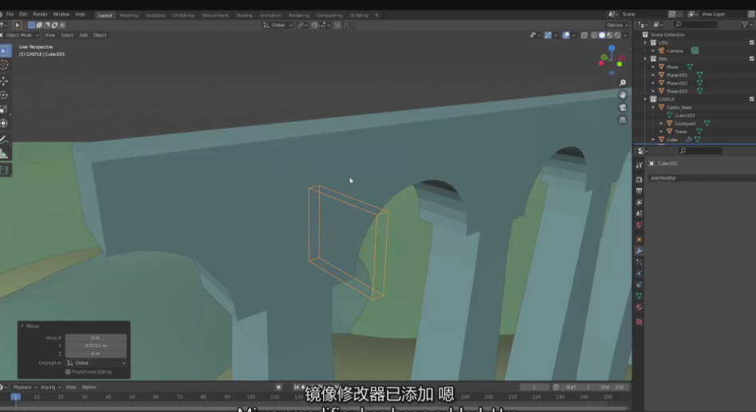Open the View Layer properties tab icon
Screen dimensions: 756x412
639,202
